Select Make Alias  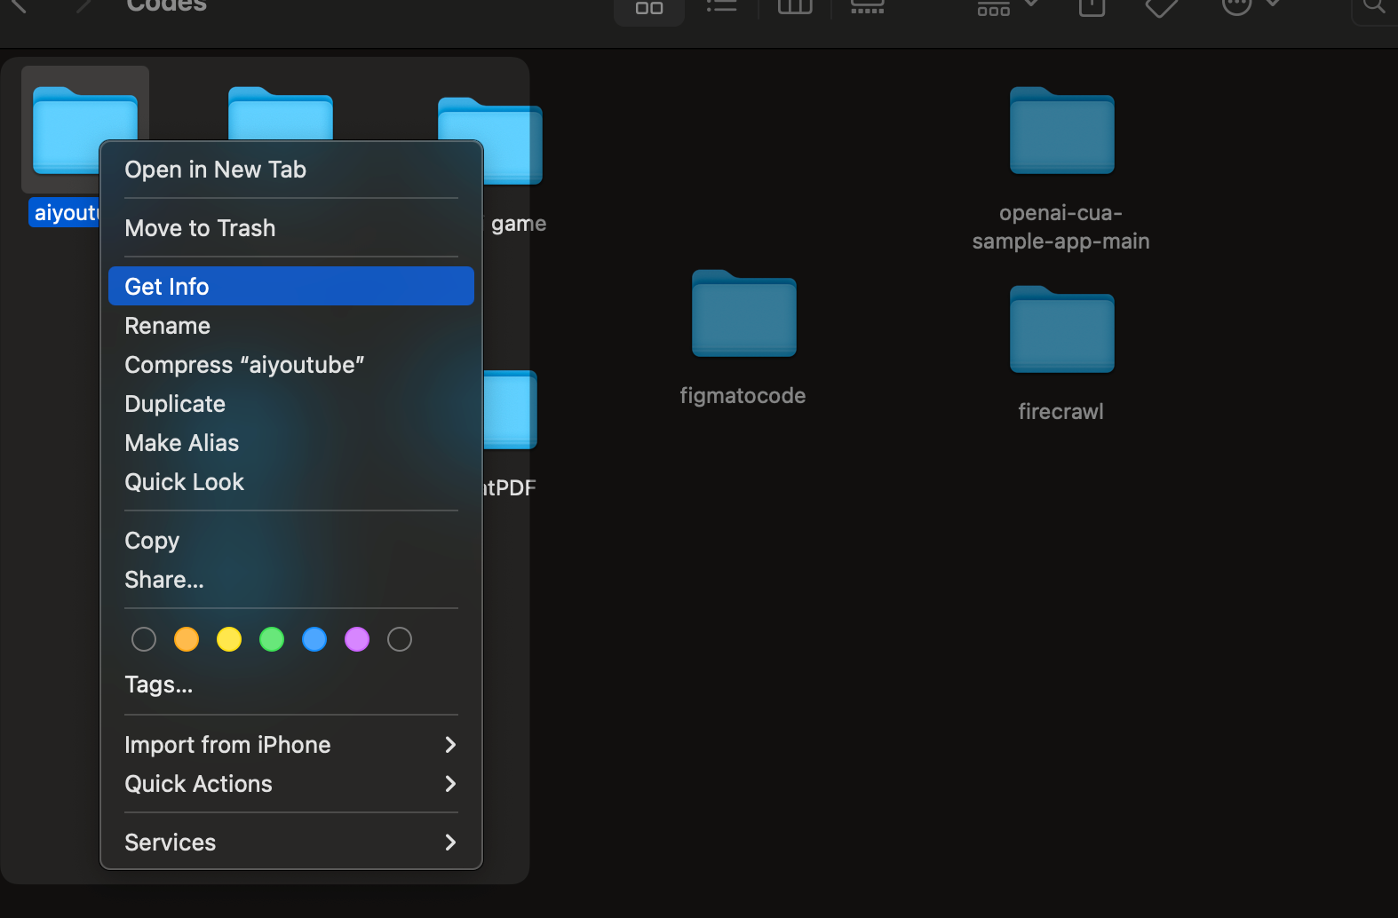(291, 443)
